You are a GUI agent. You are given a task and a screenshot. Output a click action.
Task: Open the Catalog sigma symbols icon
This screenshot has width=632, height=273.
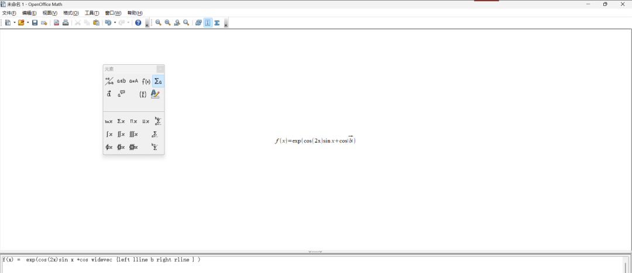tap(217, 23)
